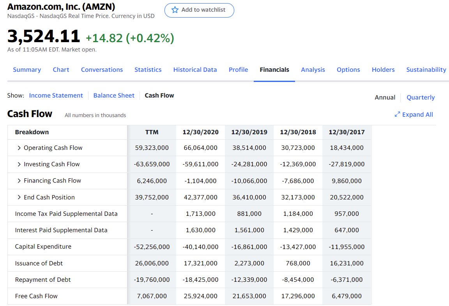Image resolution: width=449 pixels, height=306 pixels.
Task: Switch to Annual data
Action: [x=385, y=98]
